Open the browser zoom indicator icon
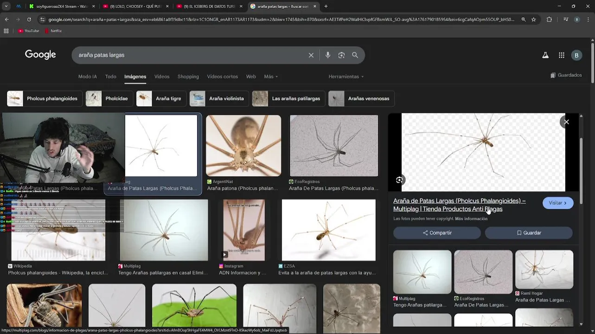 (524, 19)
